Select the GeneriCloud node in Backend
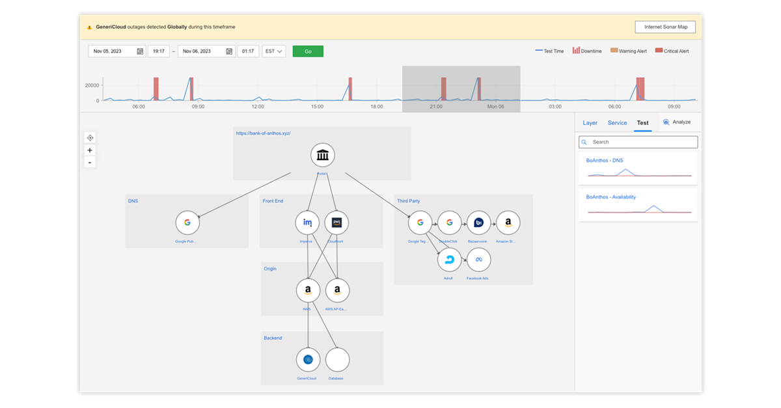The image size is (781, 408). pos(307,359)
